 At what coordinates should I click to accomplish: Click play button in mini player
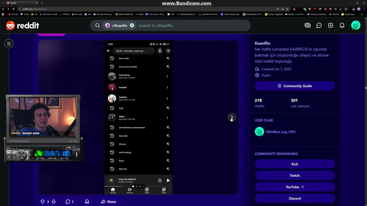tap(168, 181)
